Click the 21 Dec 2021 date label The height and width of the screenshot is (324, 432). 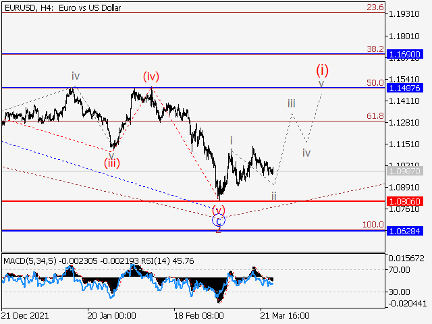pos(25,315)
